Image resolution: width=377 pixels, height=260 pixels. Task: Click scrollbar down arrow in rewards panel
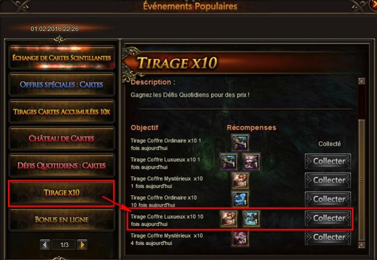[361, 245]
